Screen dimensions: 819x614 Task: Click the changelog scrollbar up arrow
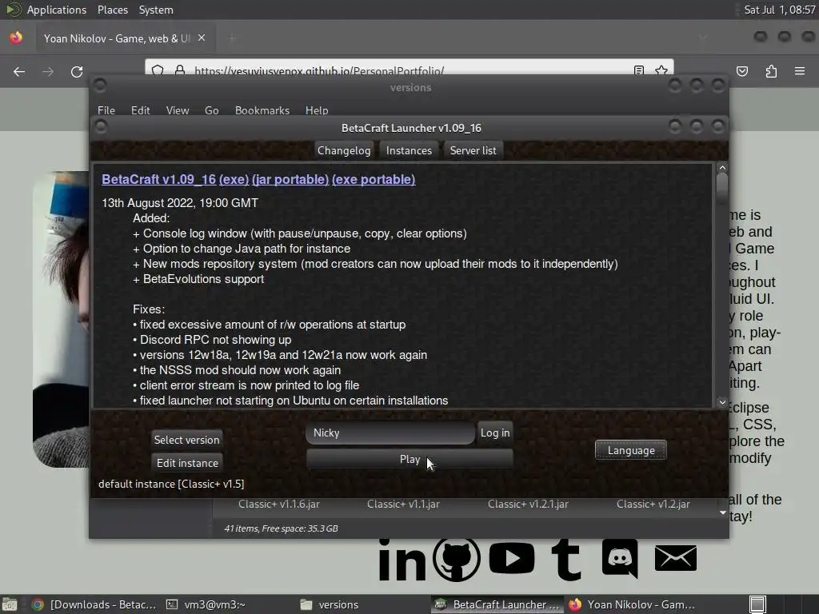tap(722, 168)
